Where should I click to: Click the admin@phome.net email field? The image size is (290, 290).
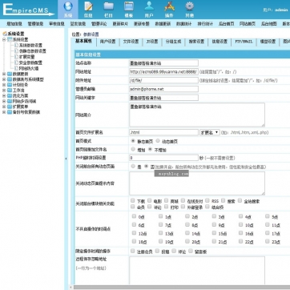163,89
